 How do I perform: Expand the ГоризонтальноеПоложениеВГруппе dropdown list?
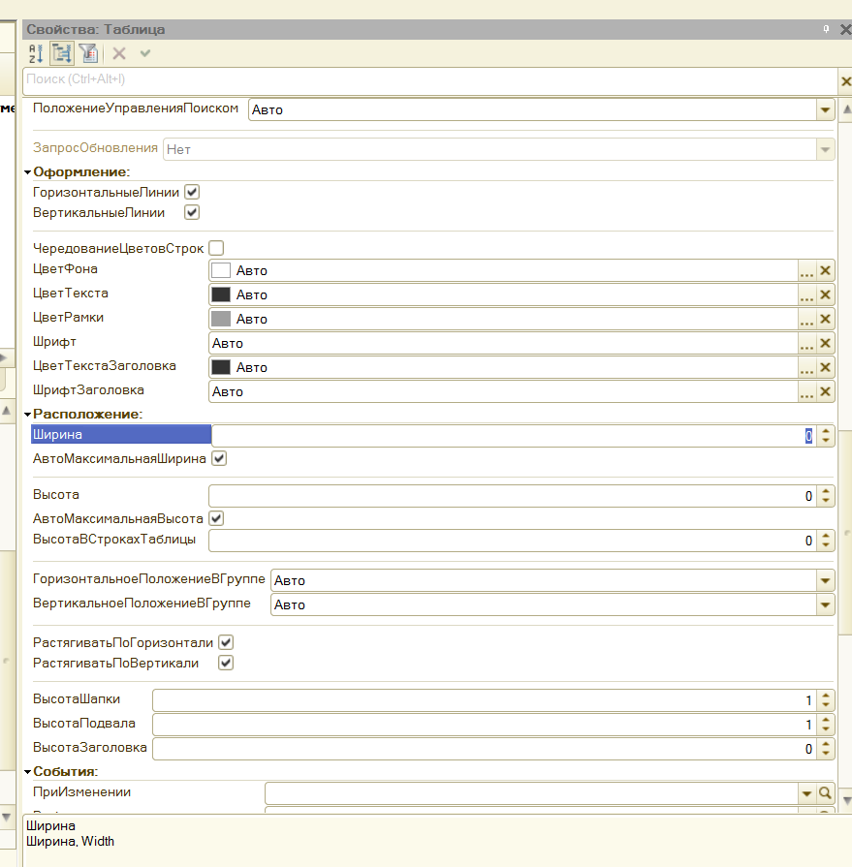pyautogui.click(x=825, y=581)
